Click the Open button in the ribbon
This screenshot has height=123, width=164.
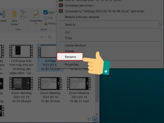click(49, 12)
